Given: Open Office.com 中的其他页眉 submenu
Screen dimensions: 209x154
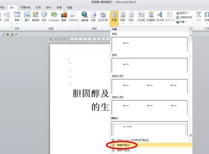Looking at the screenshot, I should tap(151, 140).
